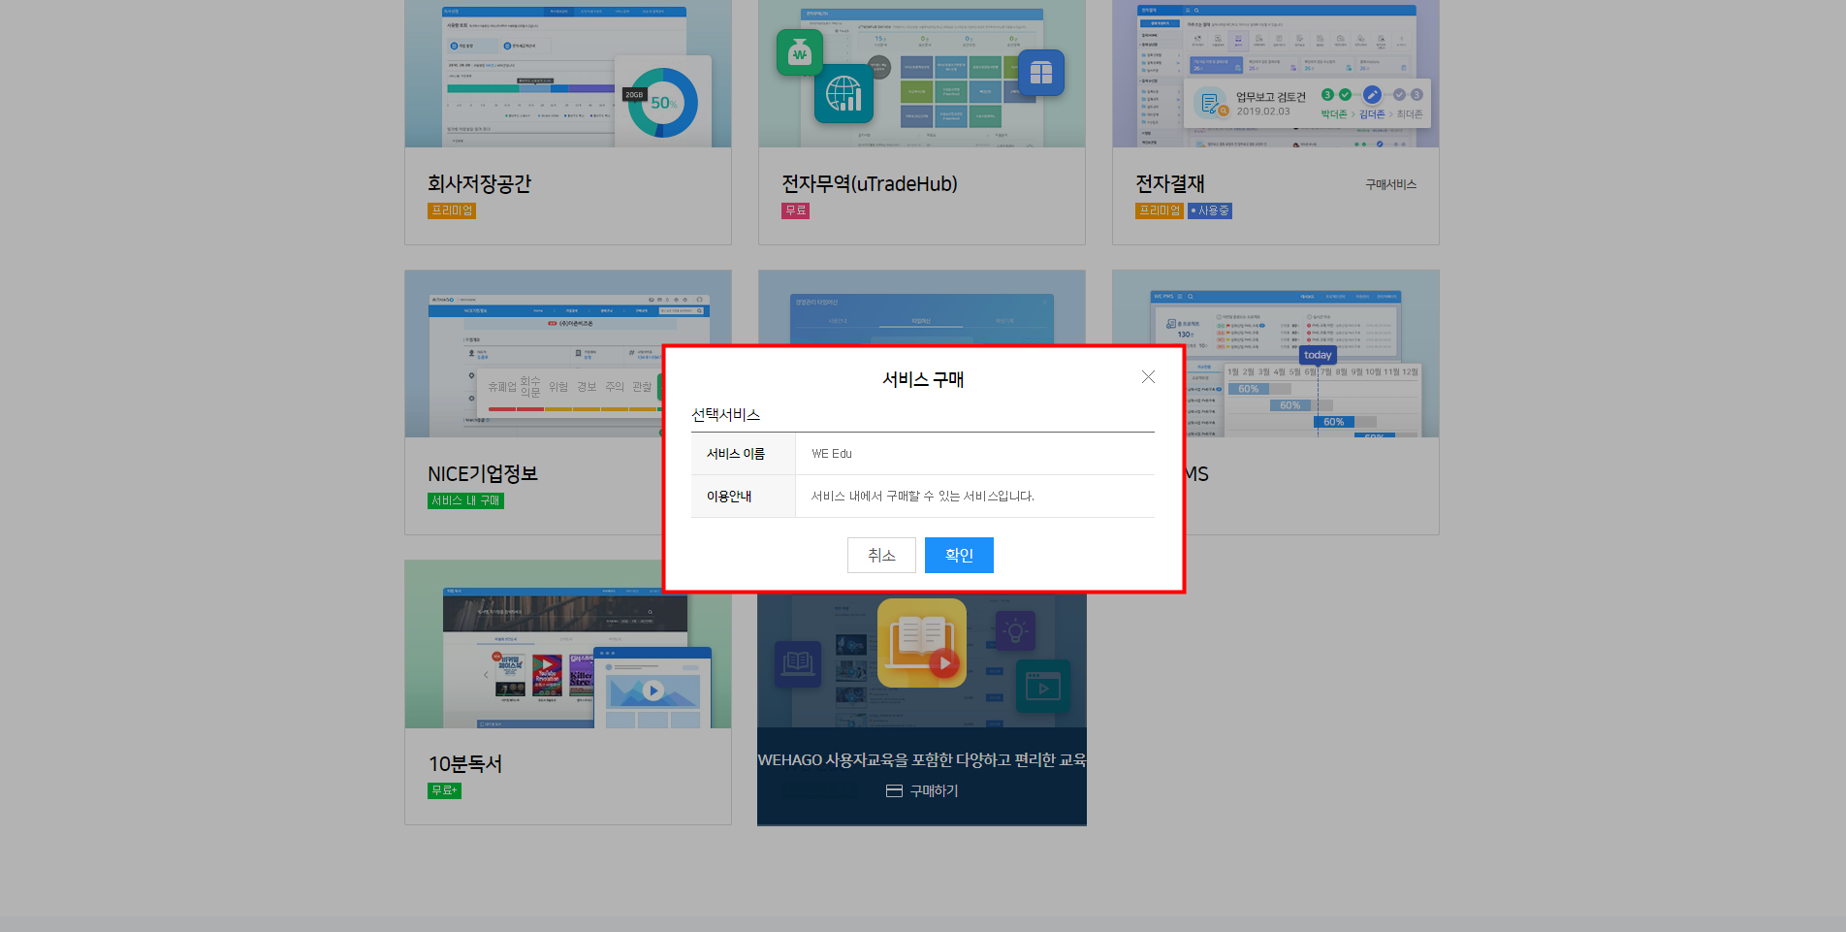Click the green money bag icon
Viewport: 1846px width, 932px height.
click(799, 53)
